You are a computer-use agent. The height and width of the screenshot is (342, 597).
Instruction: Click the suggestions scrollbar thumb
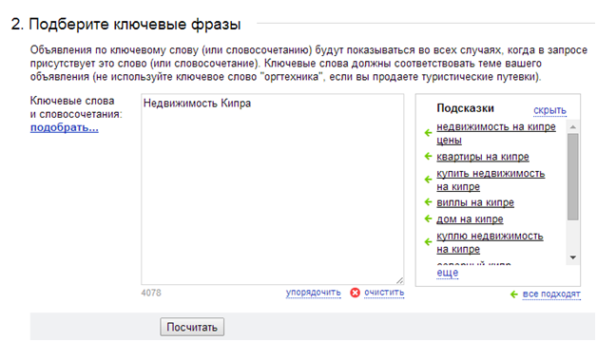click(x=572, y=177)
